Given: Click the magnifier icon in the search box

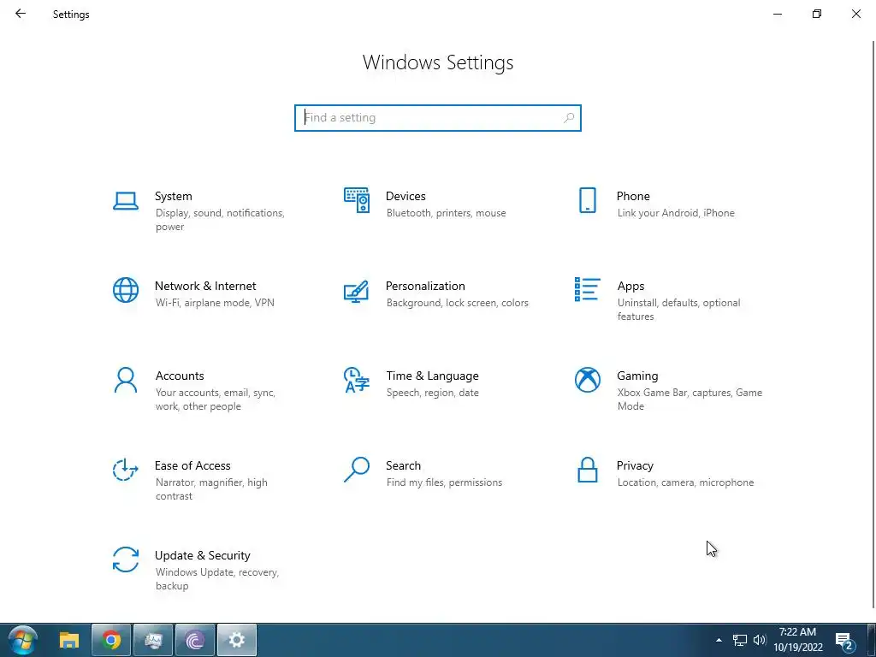Looking at the screenshot, I should (x=569, y=118).
